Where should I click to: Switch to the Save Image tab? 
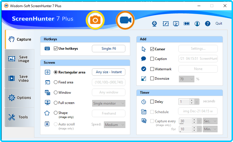click(x=19, y=59)
